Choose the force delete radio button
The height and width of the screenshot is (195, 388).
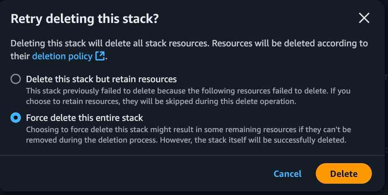tap(16, 118)
